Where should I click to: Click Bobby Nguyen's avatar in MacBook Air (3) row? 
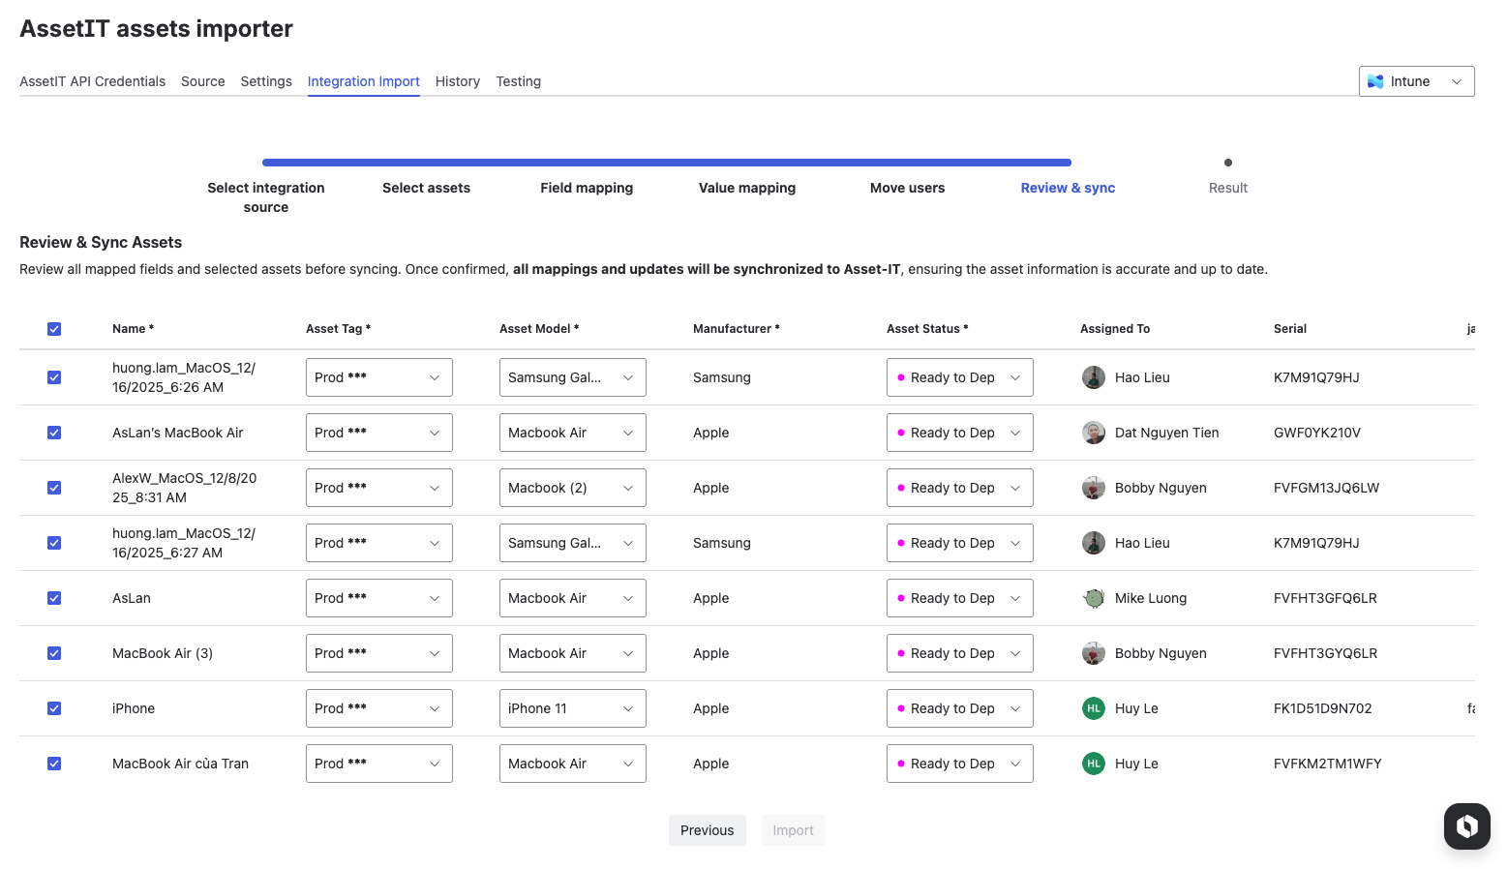[x=1094, y=653]
